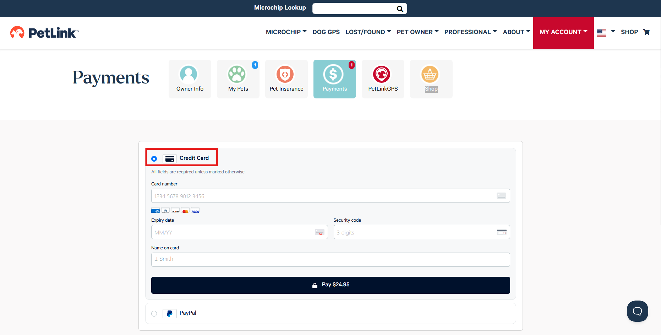Click the Payments tab label text
Screen dimensions: 661x335
[335, 89]
